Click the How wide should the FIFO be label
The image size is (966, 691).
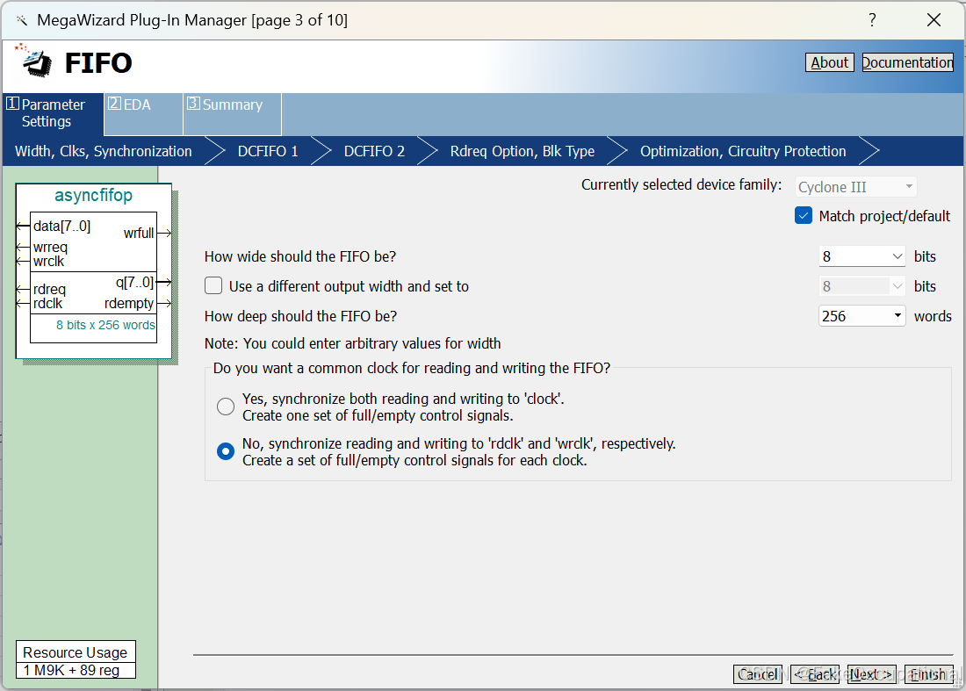[x=300, y=256]
